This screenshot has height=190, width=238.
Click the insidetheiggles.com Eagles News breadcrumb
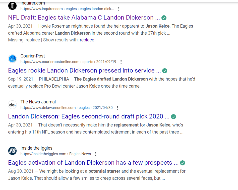tap(56, 154)
